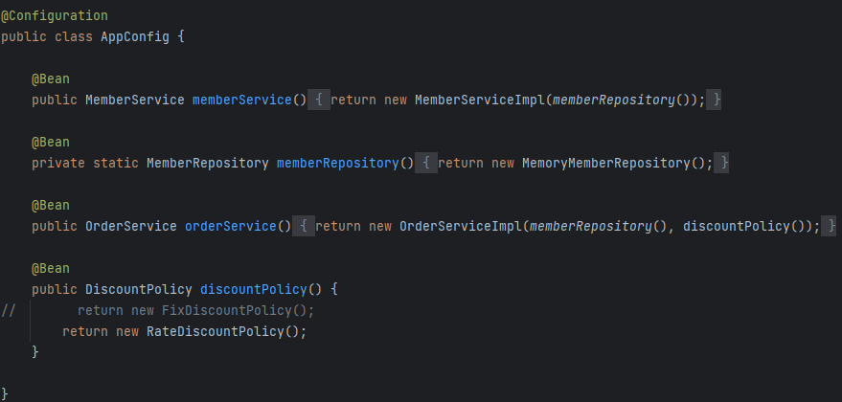Expand the folded opening brace of memberRepository() method

426,163
